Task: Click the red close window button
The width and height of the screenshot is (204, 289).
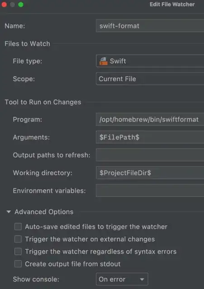Action: click(4, 5)
